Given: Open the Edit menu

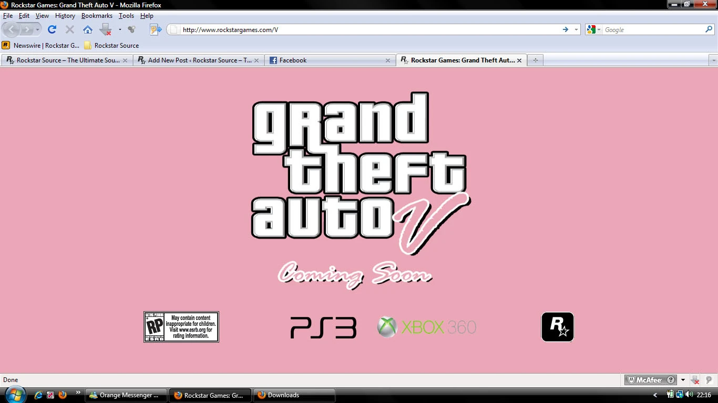Looking at the screenshot, I should click(x=24, y=16).
